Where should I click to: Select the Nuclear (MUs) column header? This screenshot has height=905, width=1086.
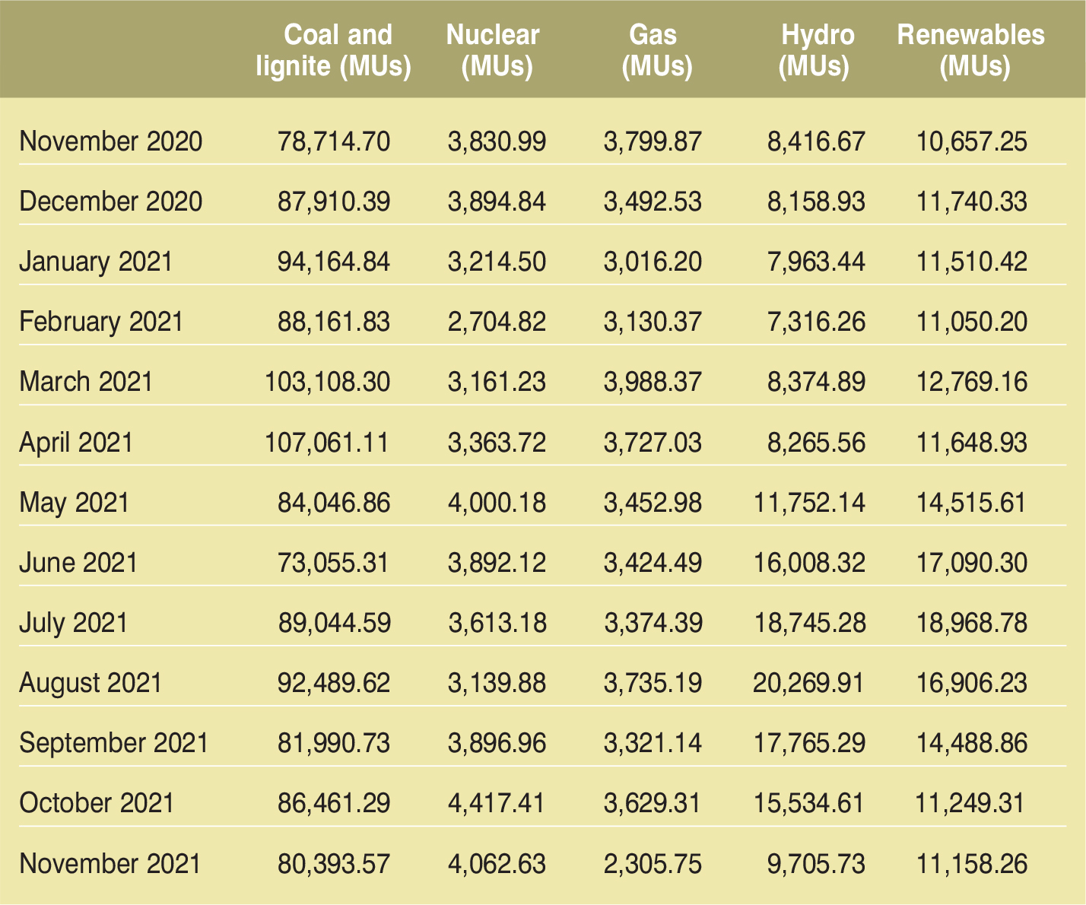(x=493, y=50)
